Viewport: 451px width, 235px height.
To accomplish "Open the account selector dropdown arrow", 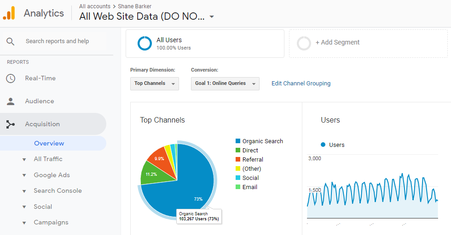I will click(212, 17).
